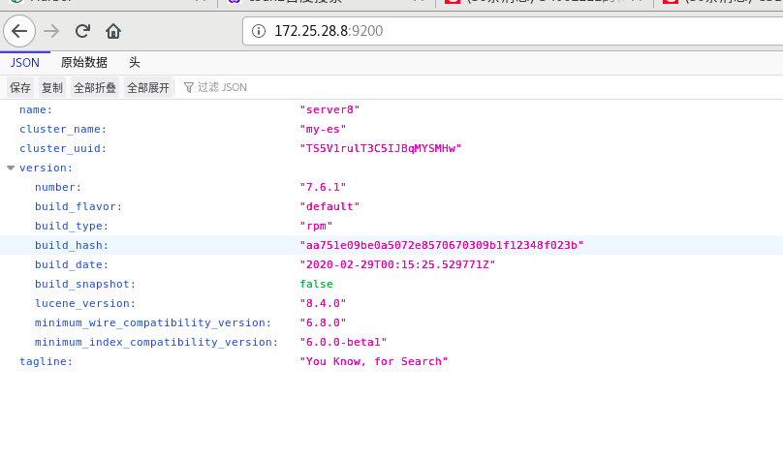Open the home page via house icon

(113, 31)
